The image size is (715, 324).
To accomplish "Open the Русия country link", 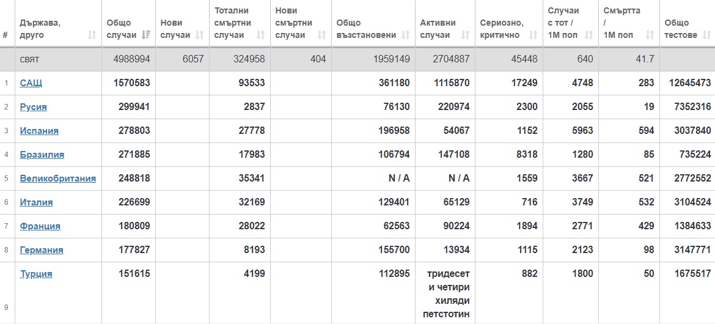I will click(33, 107).
